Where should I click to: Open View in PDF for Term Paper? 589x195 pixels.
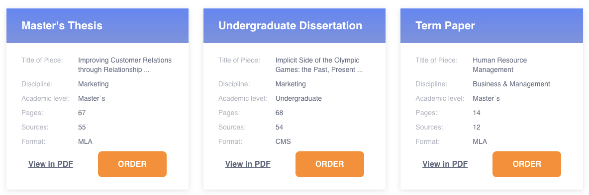[445, 164]
